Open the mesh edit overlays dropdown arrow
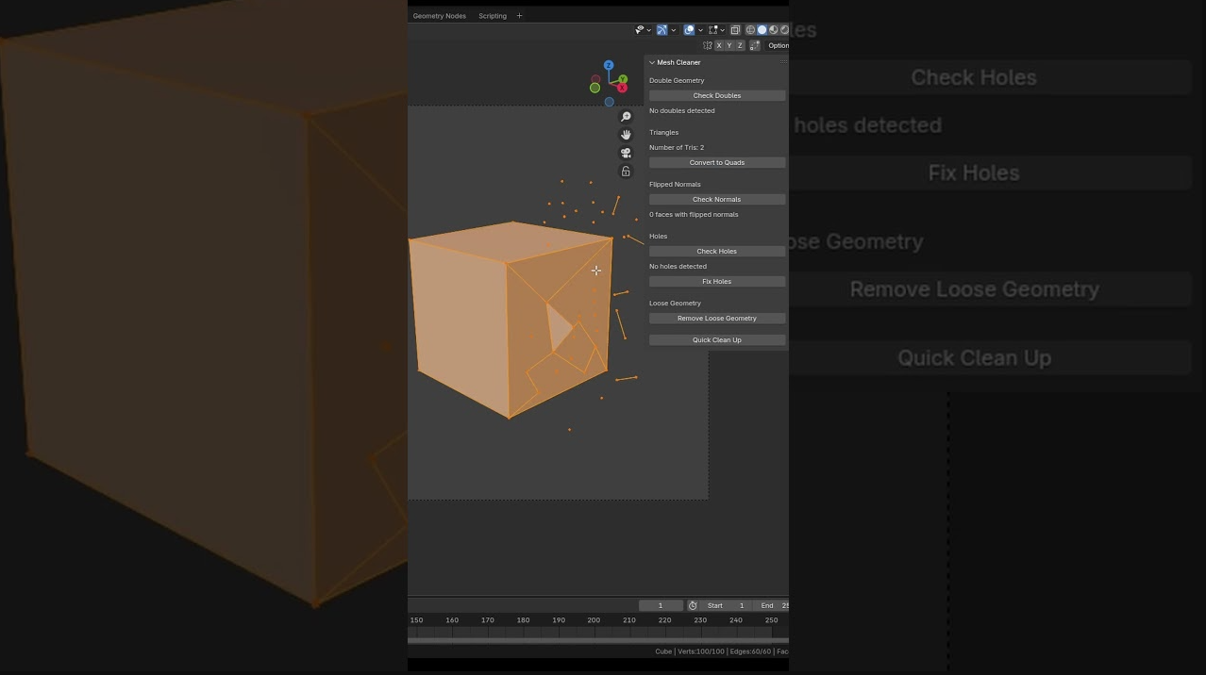 tap(722, 30)
